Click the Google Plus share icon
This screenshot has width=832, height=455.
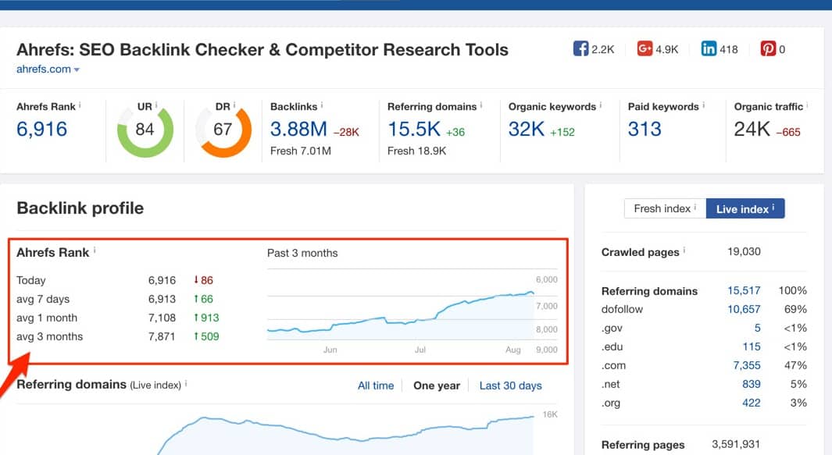click(x=645, y=49)
